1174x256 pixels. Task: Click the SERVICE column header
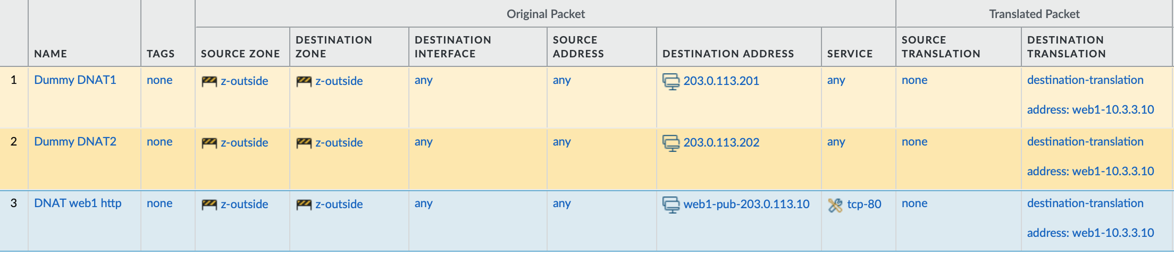[850, 54]
